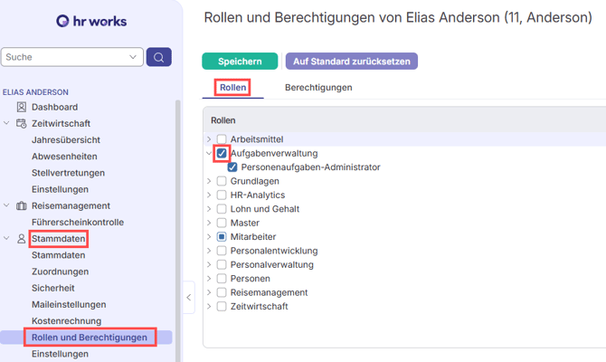Check the Master checkbox
The height and width of the screenshot is (362, 606).
[x=222, y=223]
